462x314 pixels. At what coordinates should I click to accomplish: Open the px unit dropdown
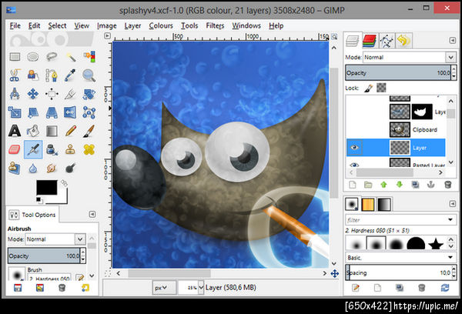point(164,288)
